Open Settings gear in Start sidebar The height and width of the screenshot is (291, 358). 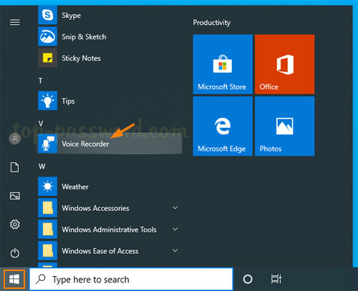click(15, 225)
